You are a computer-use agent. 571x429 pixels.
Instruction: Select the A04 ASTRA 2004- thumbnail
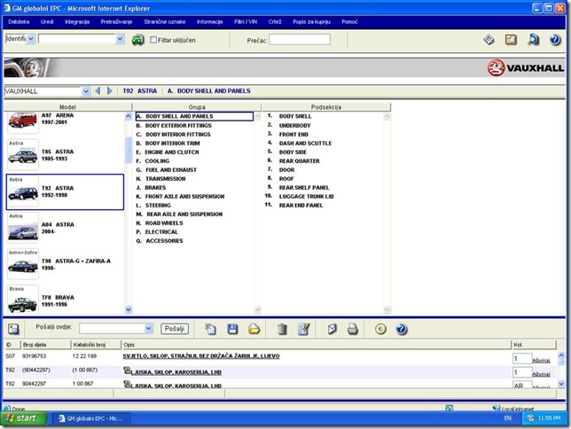[22, 228]
